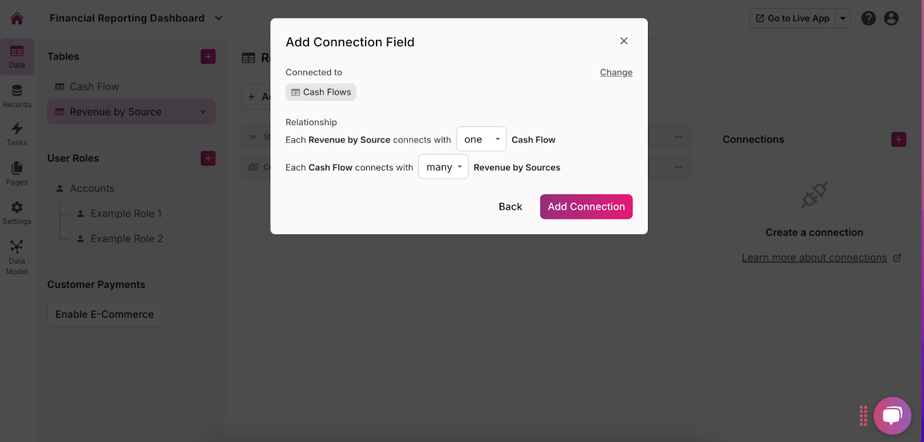
Task: Click the help question mark icon
Action: pyautogui.click(x=868, y=18)
